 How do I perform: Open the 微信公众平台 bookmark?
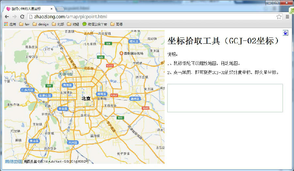(95, 24)
